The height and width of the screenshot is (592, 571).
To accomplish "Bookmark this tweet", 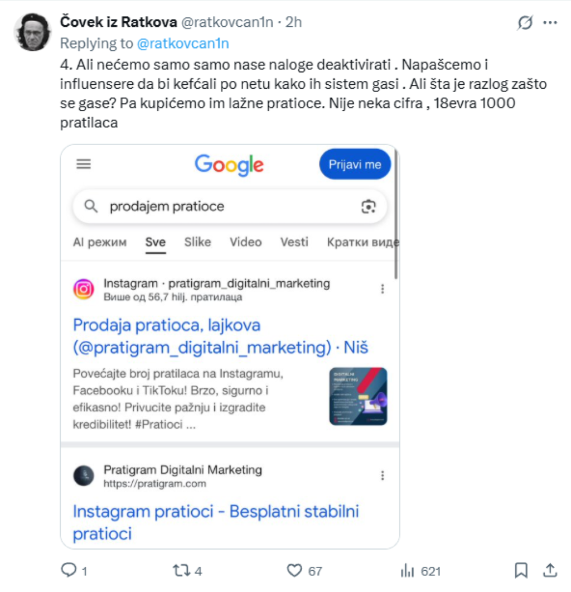I will click(521, 570).
